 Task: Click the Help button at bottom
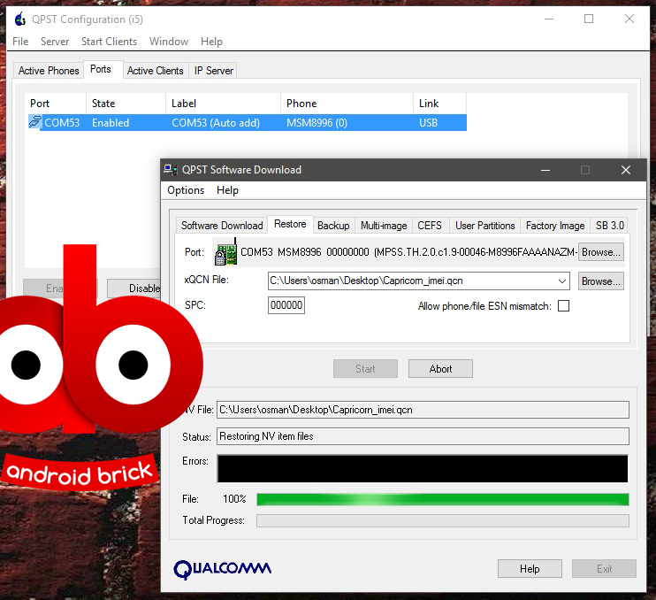pos(530,569)
